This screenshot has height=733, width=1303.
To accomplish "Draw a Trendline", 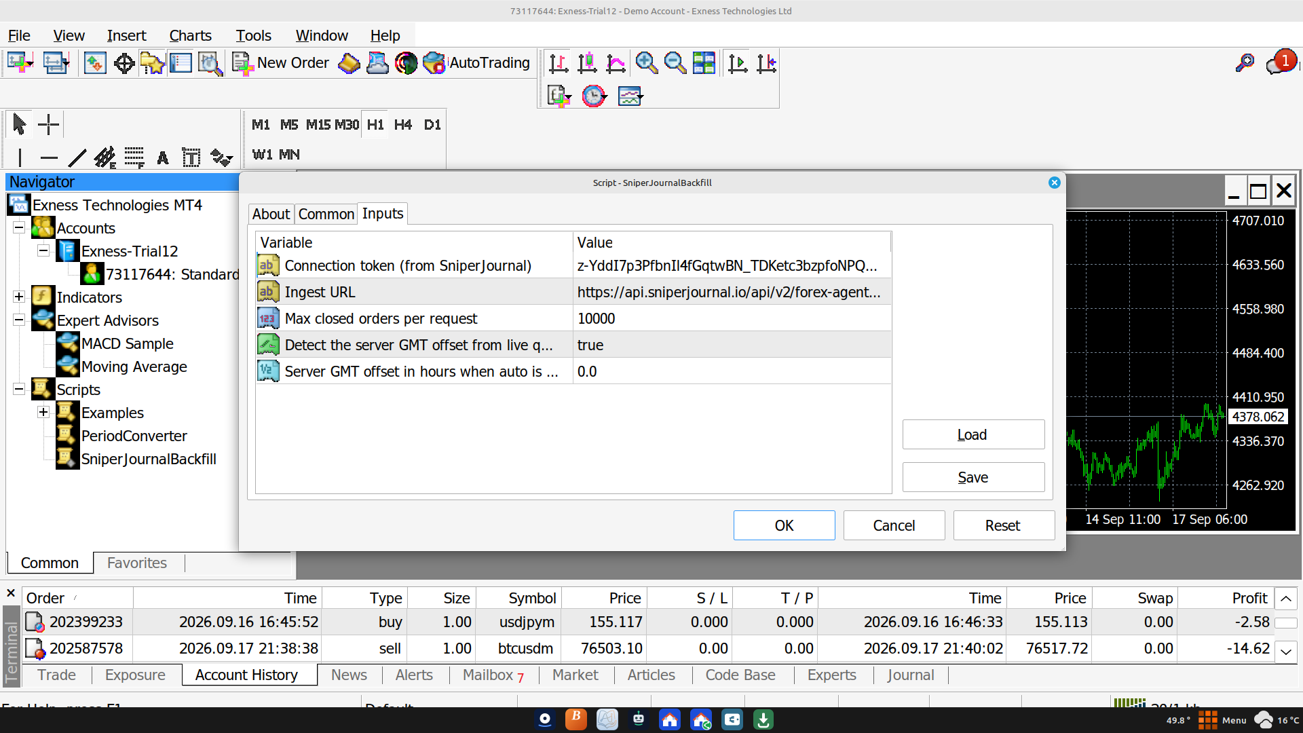I will pyautogui.click(x=77, y=157).
